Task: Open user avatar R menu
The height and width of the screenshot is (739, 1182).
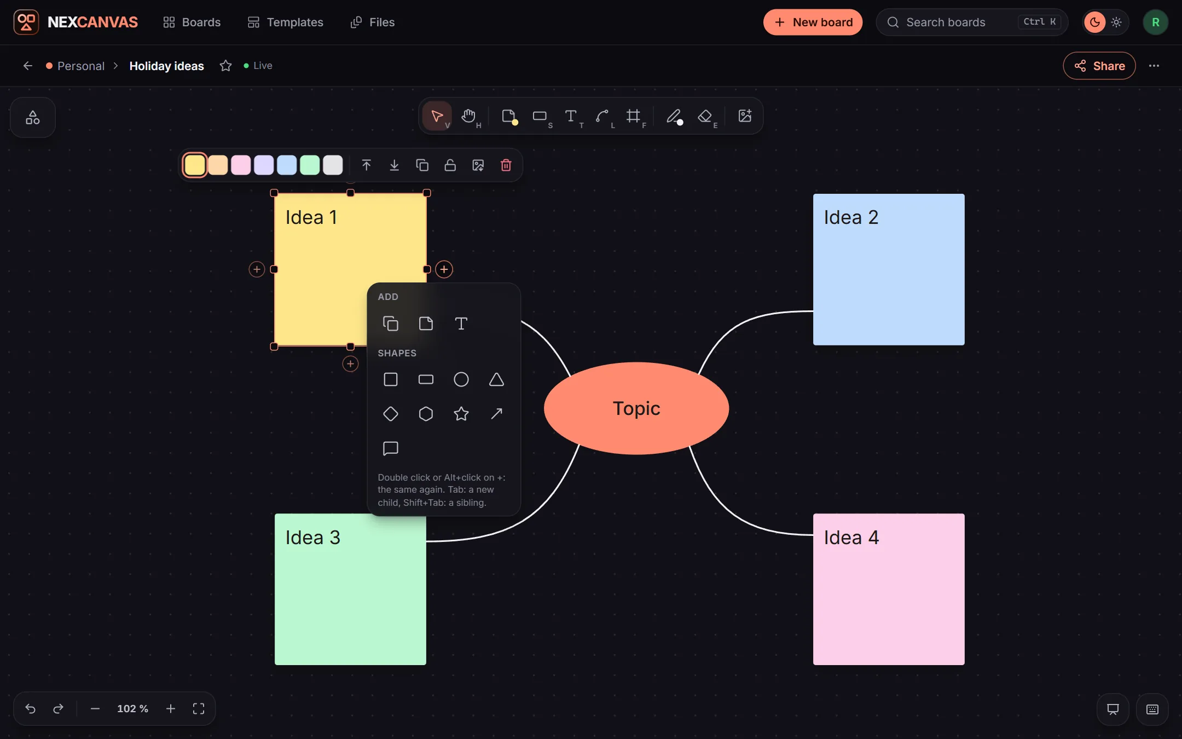Action: [1156, 22]
